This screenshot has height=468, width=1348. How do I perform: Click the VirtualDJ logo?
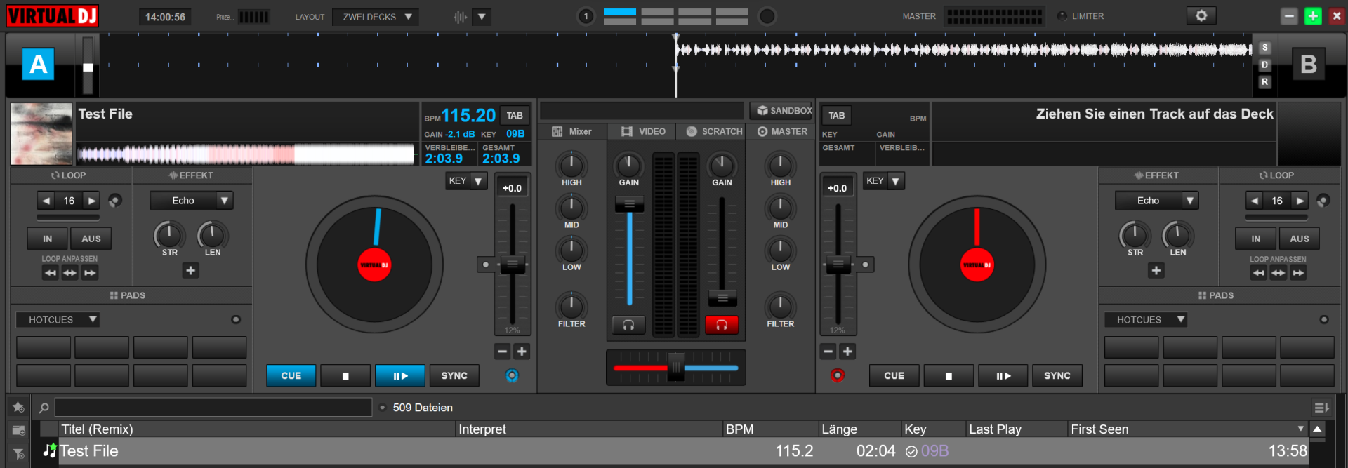[53, 15]
